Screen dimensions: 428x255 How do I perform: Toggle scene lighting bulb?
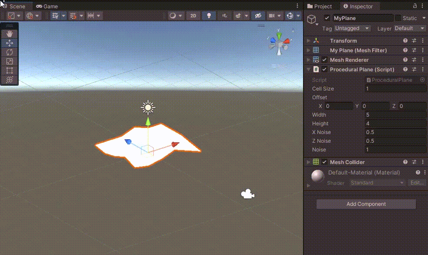pos(209,16)
